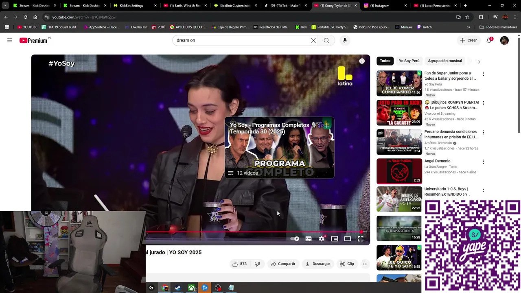Open options for Fan de Super Junior video
Screen dimensions: 521x293
click(484, 74)
